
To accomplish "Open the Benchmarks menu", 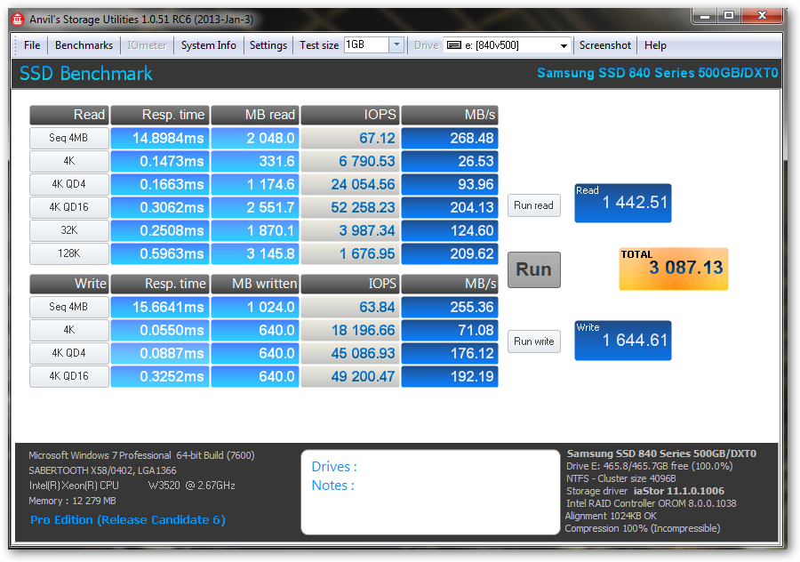I will click(84, 45).
